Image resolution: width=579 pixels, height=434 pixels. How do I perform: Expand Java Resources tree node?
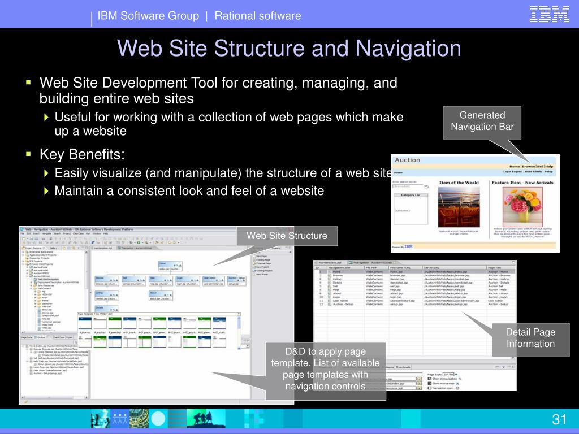tap(31, 285)
